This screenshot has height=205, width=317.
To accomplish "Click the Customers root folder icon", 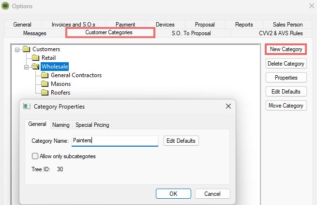I will 26,49.
